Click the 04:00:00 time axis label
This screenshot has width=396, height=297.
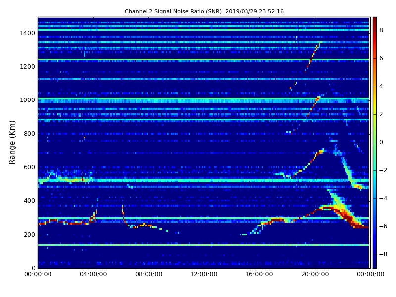click(x=94, y=274)
